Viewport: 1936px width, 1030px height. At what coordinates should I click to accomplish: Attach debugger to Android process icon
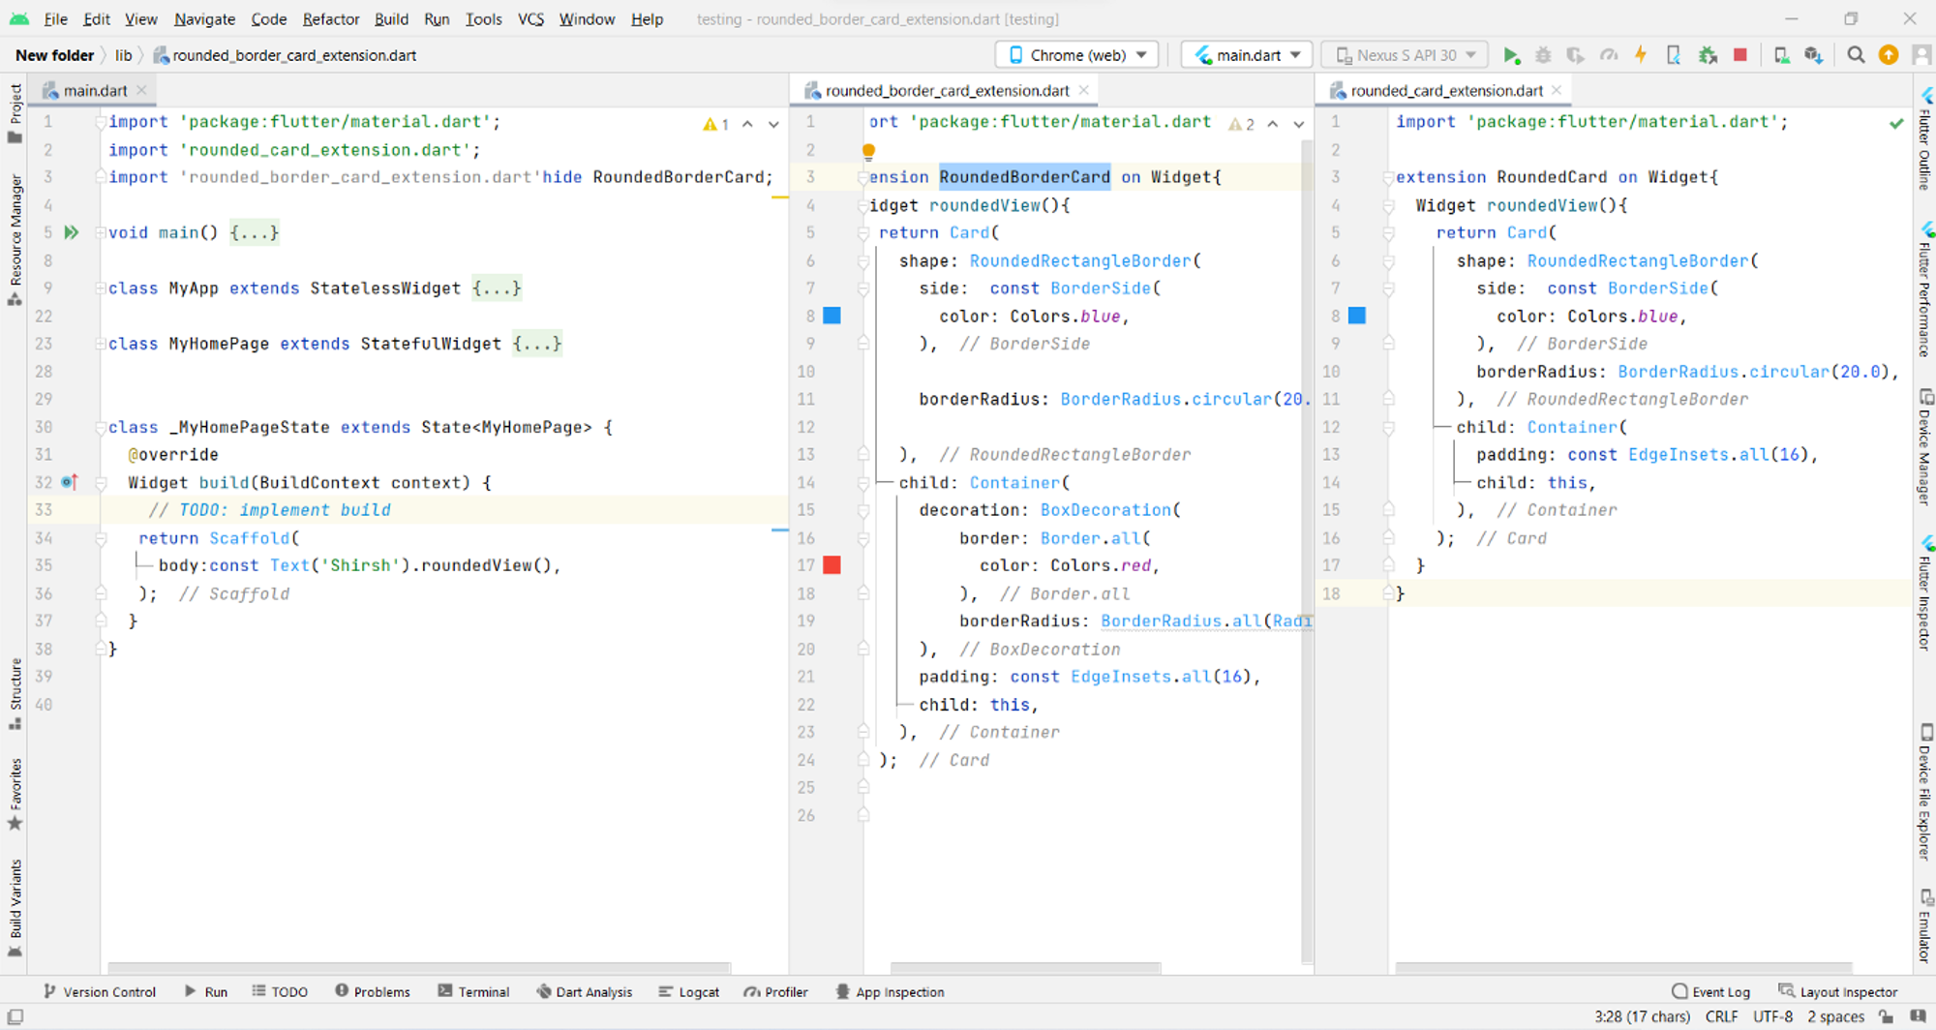[x=1708, y=55]
